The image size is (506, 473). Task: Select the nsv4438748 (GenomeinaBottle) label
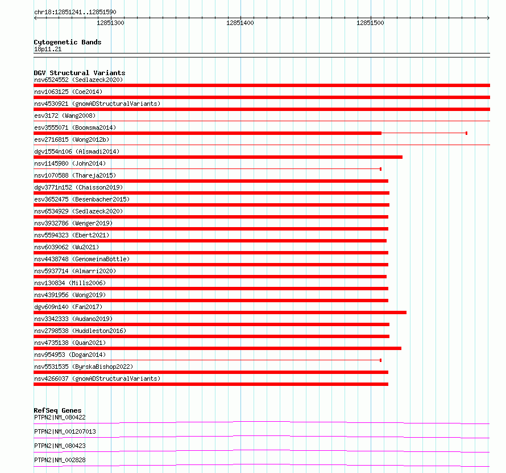[x=82, y=259]
